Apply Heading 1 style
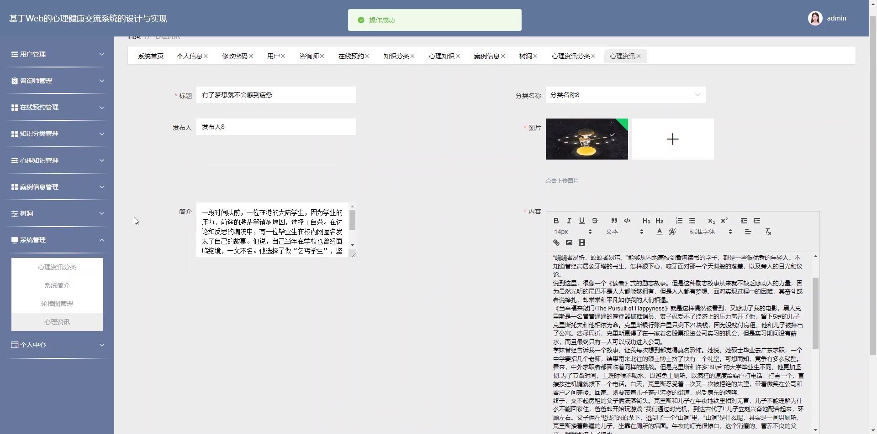The height and width of the screenshot is (434, 877). coord(646,221)
